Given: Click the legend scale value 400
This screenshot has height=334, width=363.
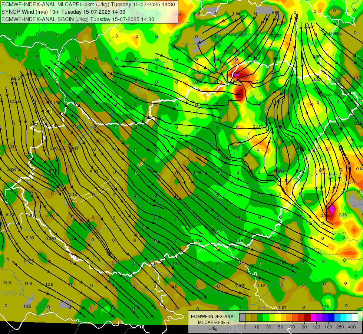Looking at the screenshot, I should click(352, 327).
